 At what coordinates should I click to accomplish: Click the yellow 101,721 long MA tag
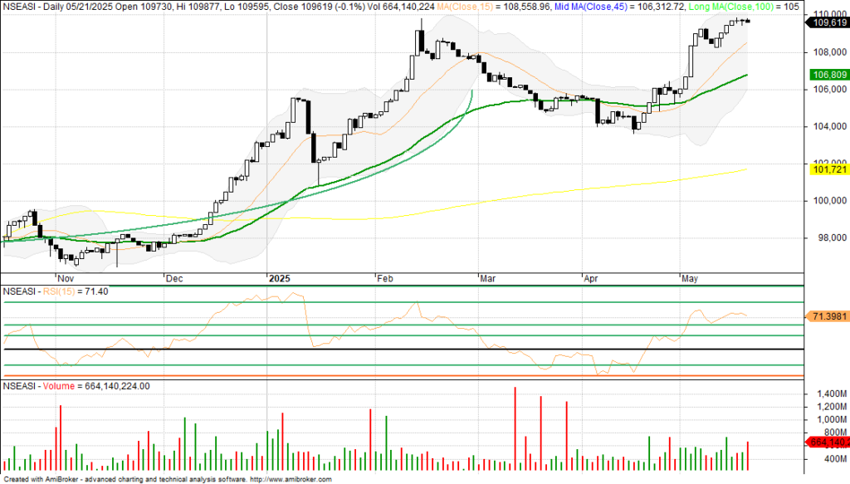point(827,169)
